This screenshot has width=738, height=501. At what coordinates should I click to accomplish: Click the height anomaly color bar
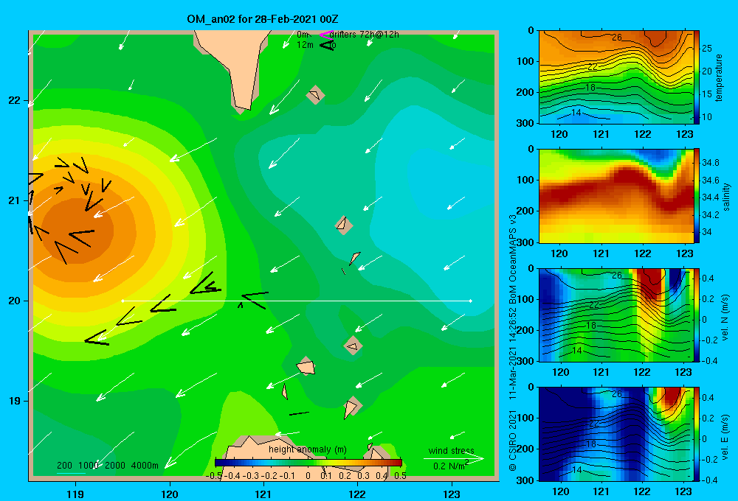308,463
